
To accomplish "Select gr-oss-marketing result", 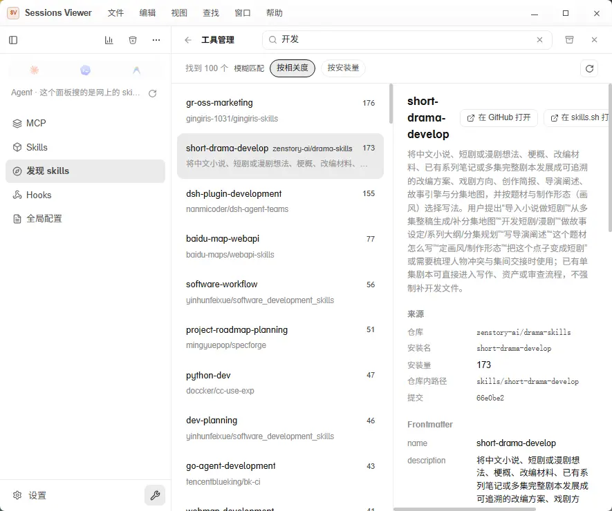I will click(280, 110).
